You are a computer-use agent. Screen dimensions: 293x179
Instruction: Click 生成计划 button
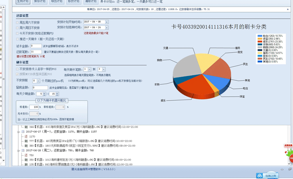click(23, 1)
